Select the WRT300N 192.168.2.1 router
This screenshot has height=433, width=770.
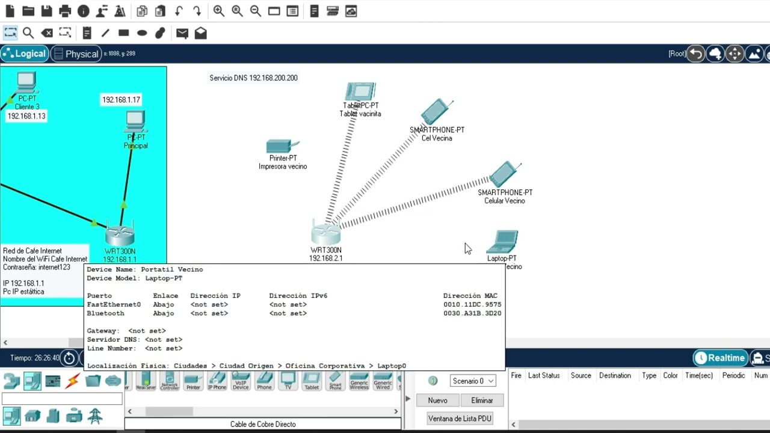(x=326, y=232)
